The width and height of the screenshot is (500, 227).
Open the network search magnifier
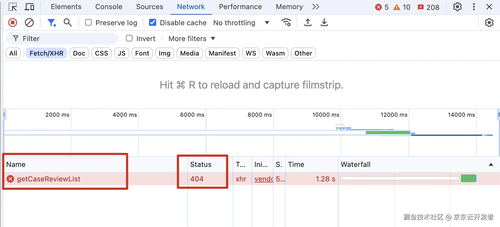pyautogui.click(x=68, y=23)
